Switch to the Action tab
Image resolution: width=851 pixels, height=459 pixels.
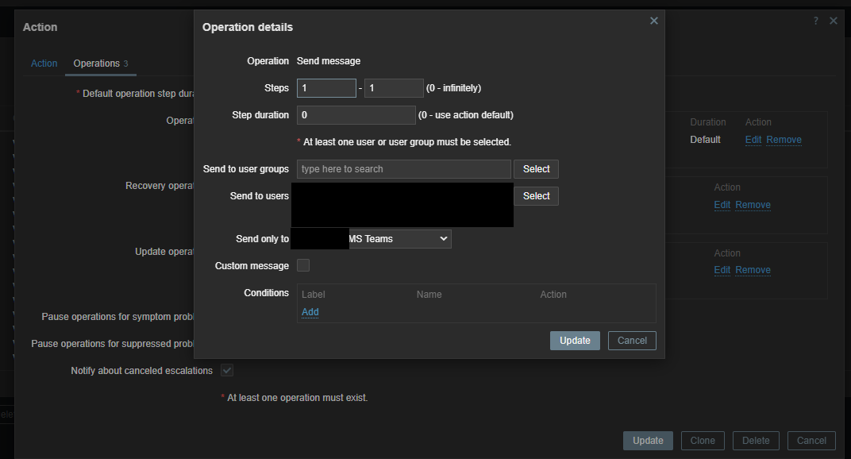click(x=44, y=64)
